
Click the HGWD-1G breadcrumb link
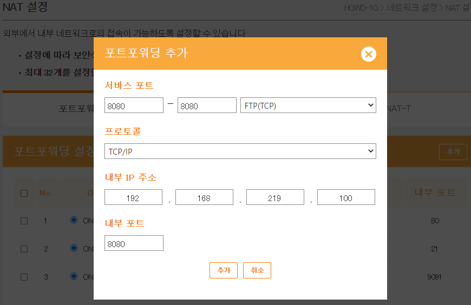[x=361, y=8]
